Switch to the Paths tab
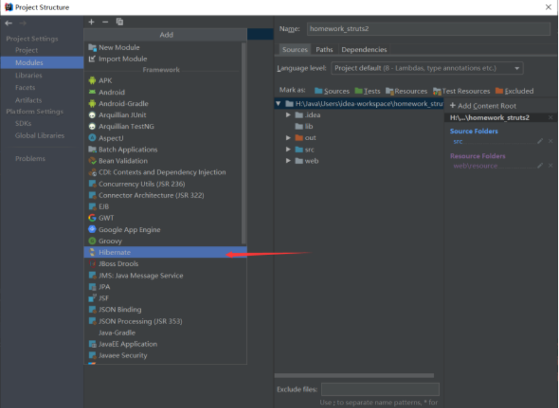 pos(324,50)
